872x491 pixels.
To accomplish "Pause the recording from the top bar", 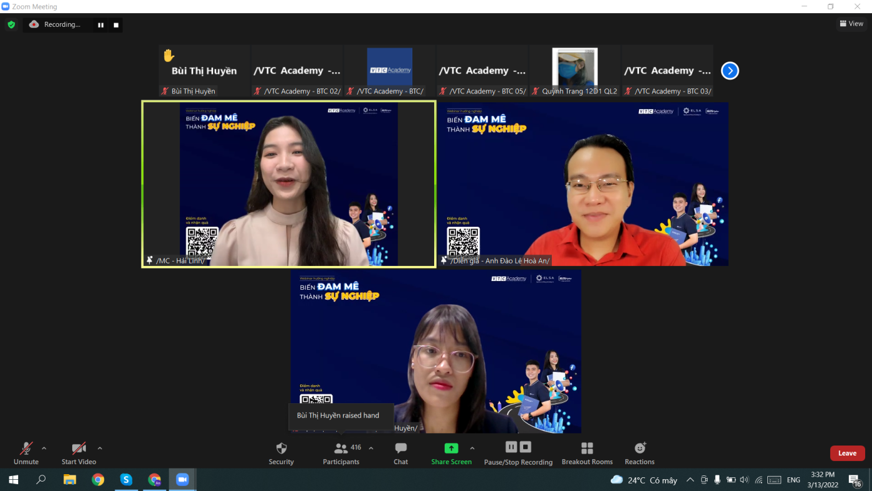I will pyautogui.click(x=100, y=25).
